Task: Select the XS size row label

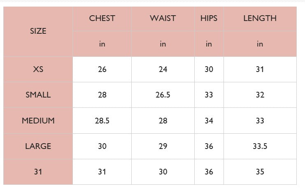Action: click(38, 69)
